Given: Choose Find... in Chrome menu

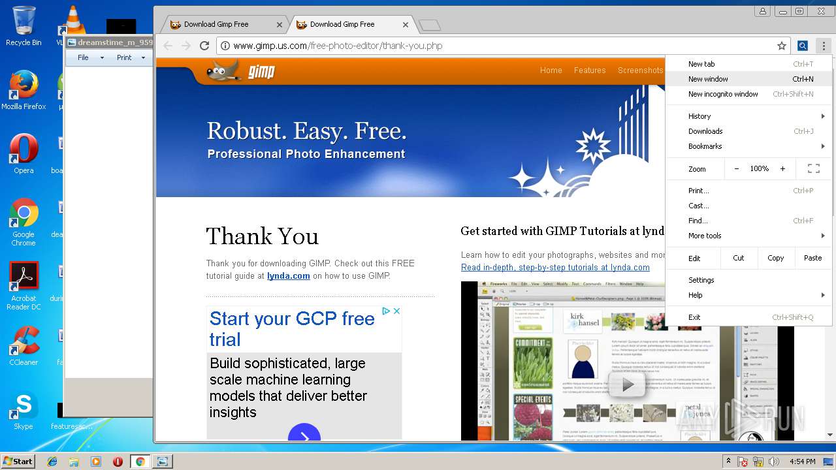Looking at the screenshot, I should 749,221.
